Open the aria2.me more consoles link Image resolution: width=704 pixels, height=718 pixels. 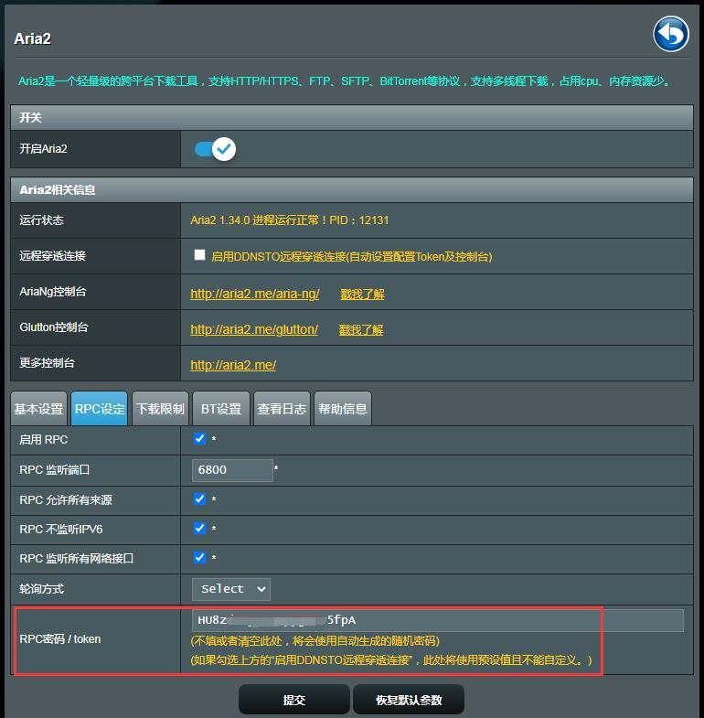(232, 365)
